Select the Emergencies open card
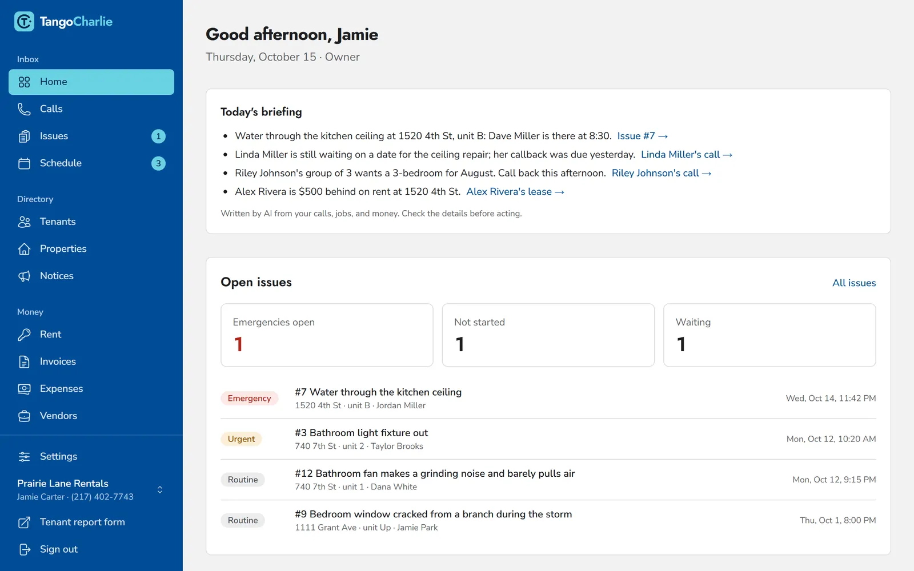This screenshot has height=571, width=914. (327, 335)
